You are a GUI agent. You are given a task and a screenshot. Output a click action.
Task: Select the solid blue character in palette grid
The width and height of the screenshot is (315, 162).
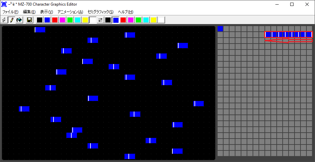220,29
